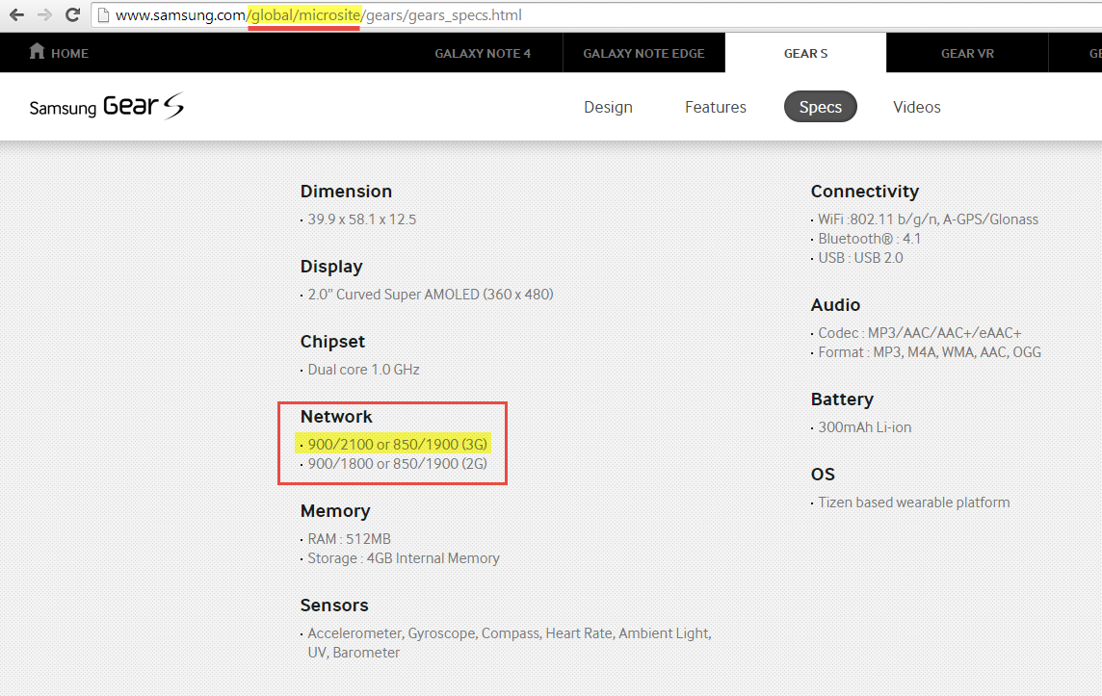Open the Galaxy Note 4 tab
This screenshot has height=696, width=1102.
pyautogui.click(x=482, y=53)
